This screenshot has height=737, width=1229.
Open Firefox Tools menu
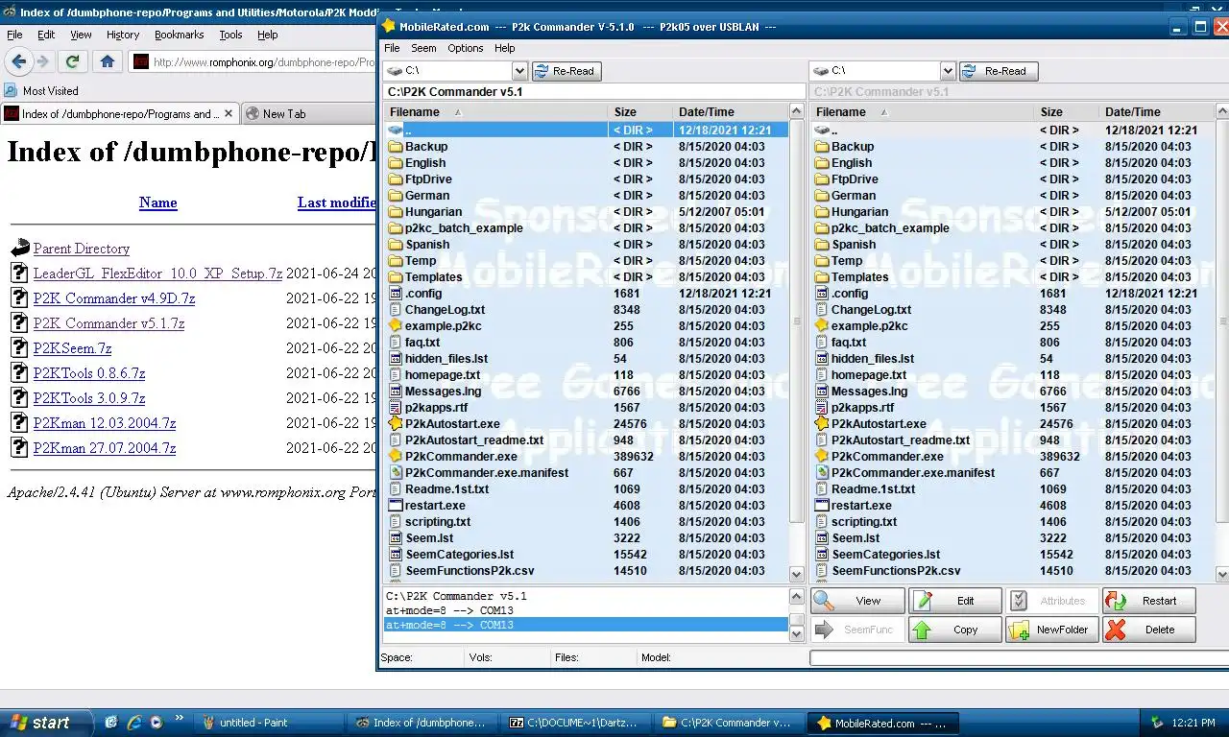(x=230, y=35)
